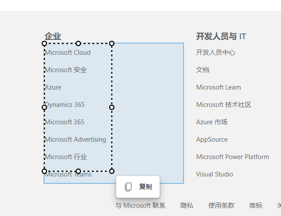
Task: Click the copy icon in the popup
Action: coord(128,187)
